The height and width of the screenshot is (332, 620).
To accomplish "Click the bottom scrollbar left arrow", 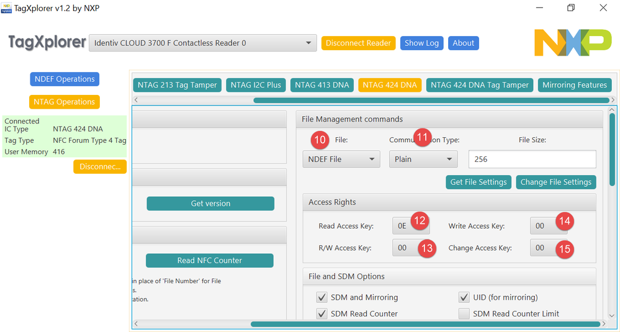I will point(137,324).
